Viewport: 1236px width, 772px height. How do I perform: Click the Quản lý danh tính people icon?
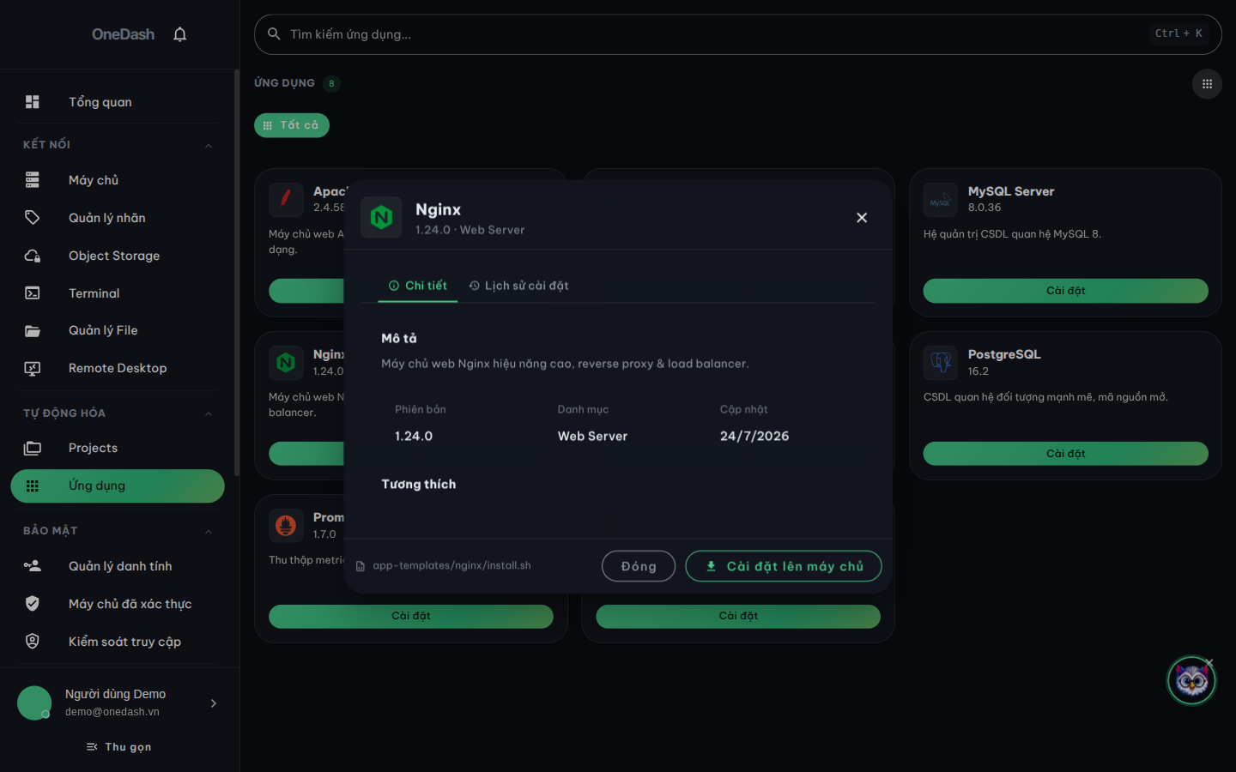point(33,566)
